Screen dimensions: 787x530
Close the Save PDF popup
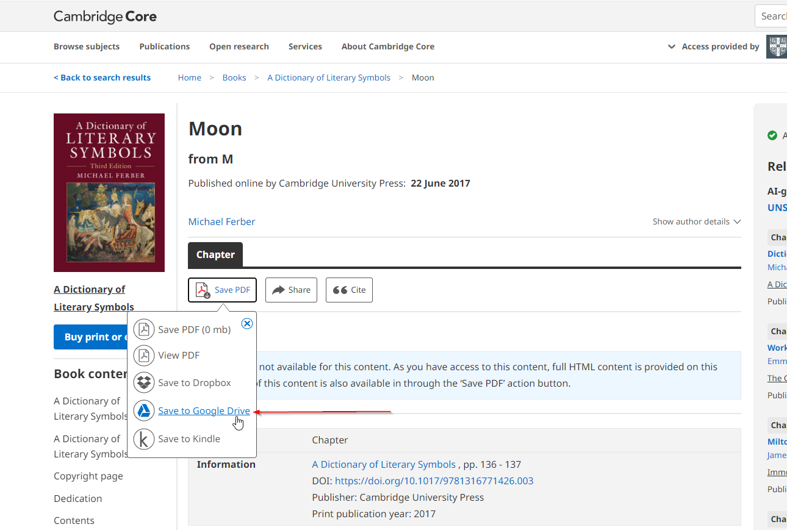coord(247,323)
